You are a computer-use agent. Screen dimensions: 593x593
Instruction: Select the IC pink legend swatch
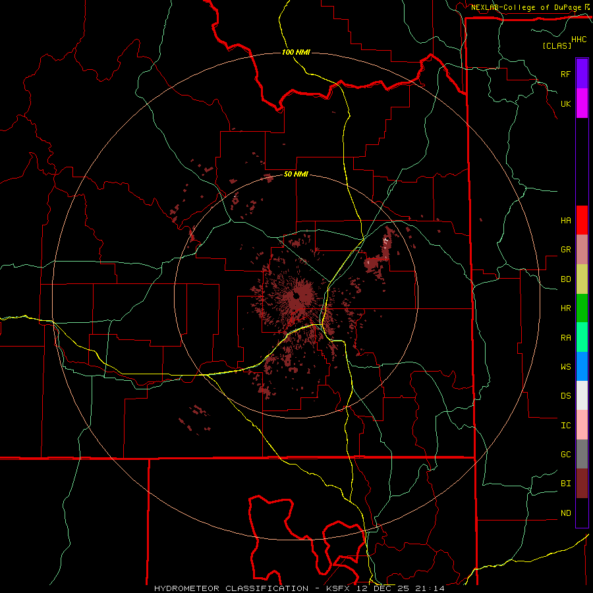[x=582, y=425]
